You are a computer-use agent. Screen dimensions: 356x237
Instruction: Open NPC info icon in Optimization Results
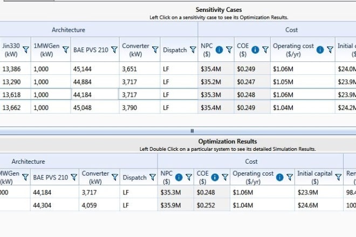[179, 177]
